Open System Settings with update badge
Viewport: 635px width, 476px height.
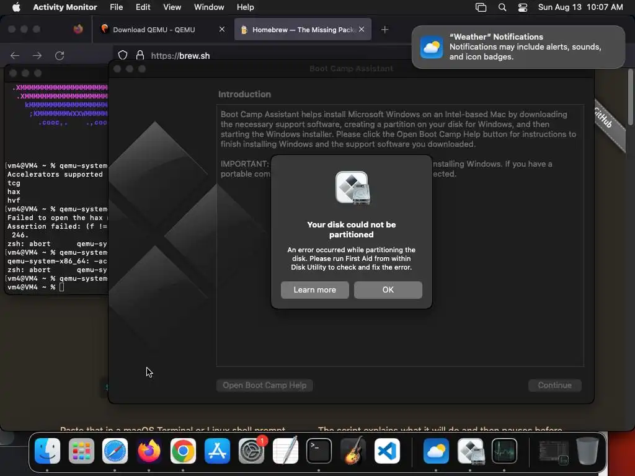(252, 451)
